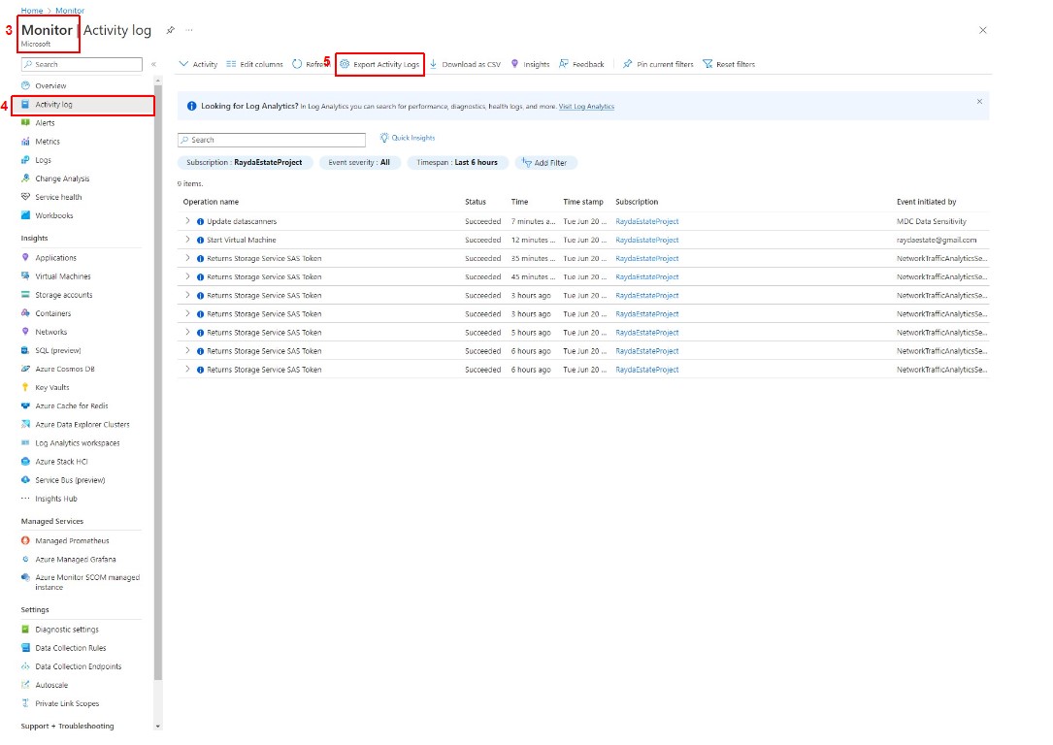The image size is (1053, 745).
Task: Open Azure Cache for Redis insights
Action: 71,406
